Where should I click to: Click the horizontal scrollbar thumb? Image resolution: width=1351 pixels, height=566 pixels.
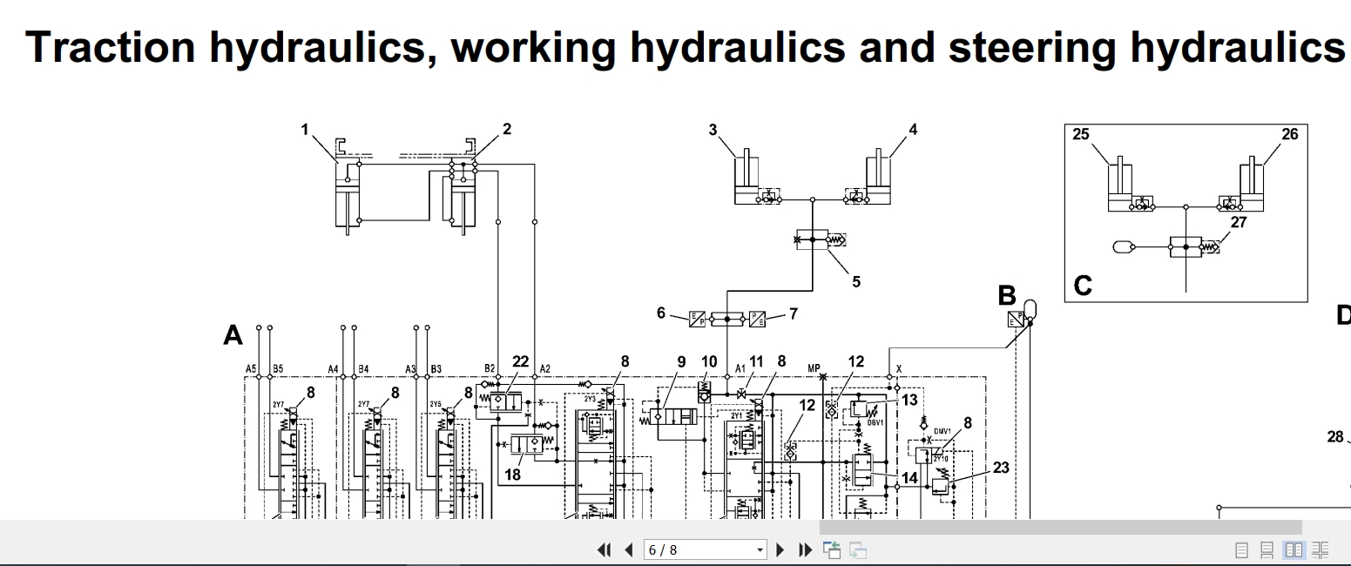(x=1060, y=527)
